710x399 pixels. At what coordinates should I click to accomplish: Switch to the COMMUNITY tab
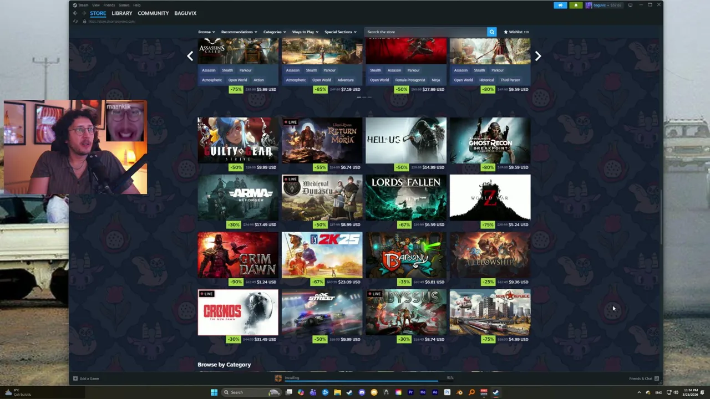tap(153, 13)
